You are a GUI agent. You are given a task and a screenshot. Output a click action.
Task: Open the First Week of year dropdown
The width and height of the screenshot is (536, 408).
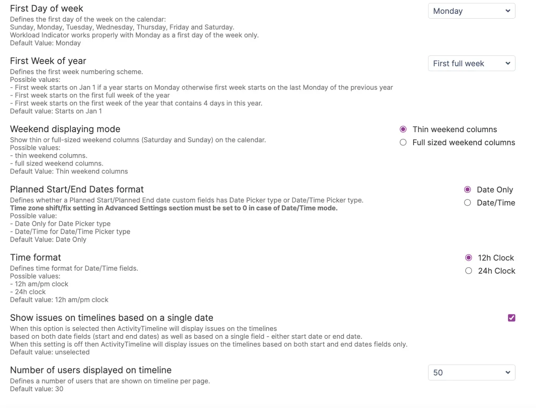coord(471,64)
